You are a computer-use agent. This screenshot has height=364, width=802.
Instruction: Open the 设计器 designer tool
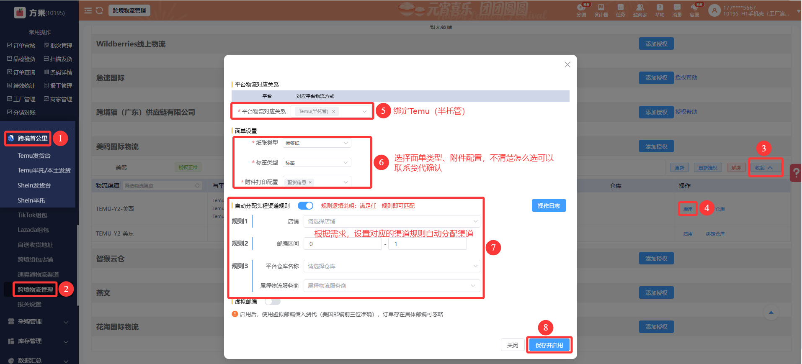pos(601,10)
